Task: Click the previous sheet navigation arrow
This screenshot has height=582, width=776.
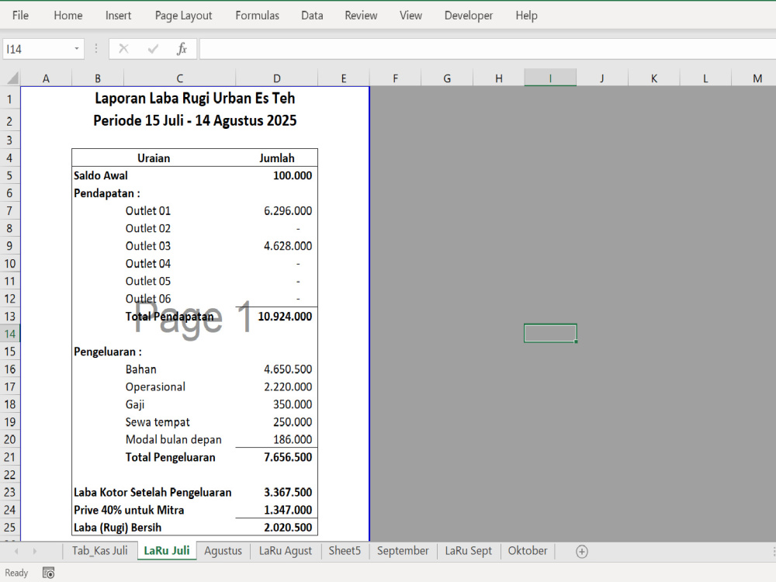Action: (x=16, y=551)
